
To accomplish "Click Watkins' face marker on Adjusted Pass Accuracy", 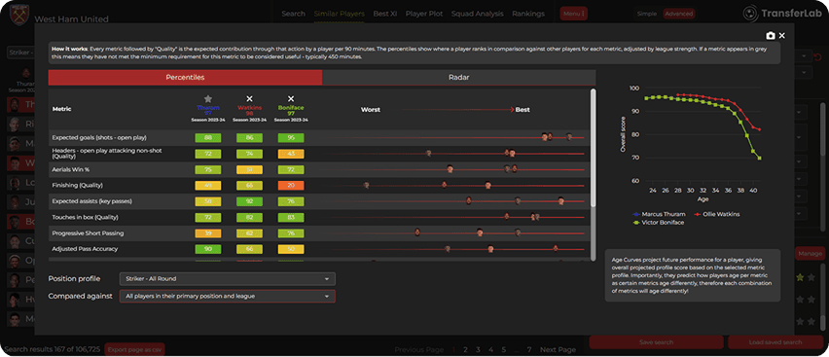I will point(490,249).
